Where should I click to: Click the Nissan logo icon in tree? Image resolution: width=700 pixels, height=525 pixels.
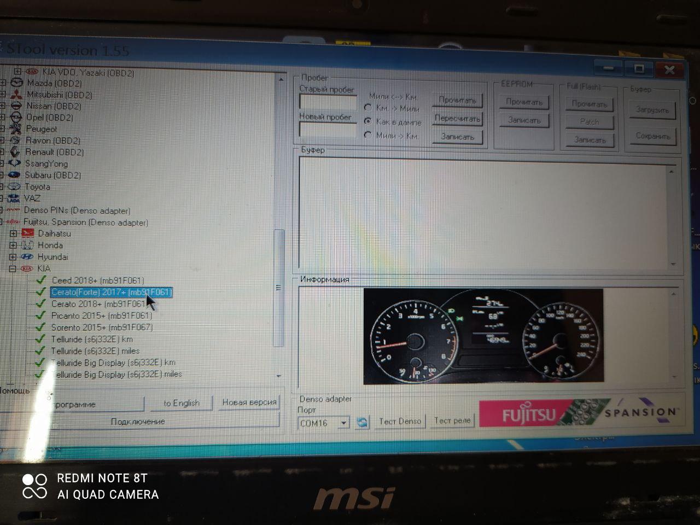(17, 106)
